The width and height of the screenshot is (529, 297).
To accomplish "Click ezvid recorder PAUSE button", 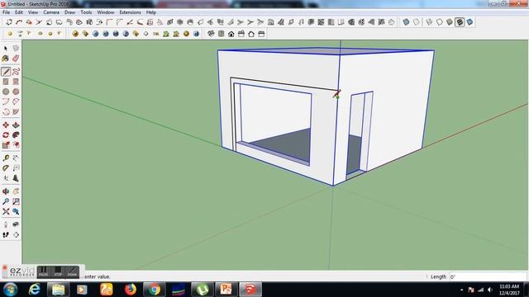I will (x=43, y=271).
